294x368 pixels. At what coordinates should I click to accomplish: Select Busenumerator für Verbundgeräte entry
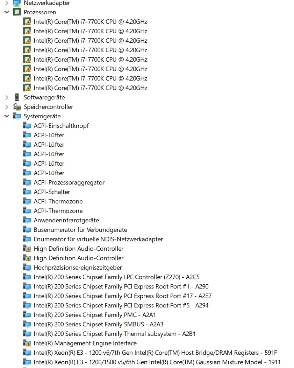tap(80, 230)
